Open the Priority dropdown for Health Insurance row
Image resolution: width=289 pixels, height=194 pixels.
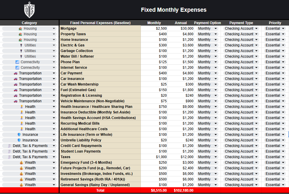pyautogui.click(x=283, y=107)
